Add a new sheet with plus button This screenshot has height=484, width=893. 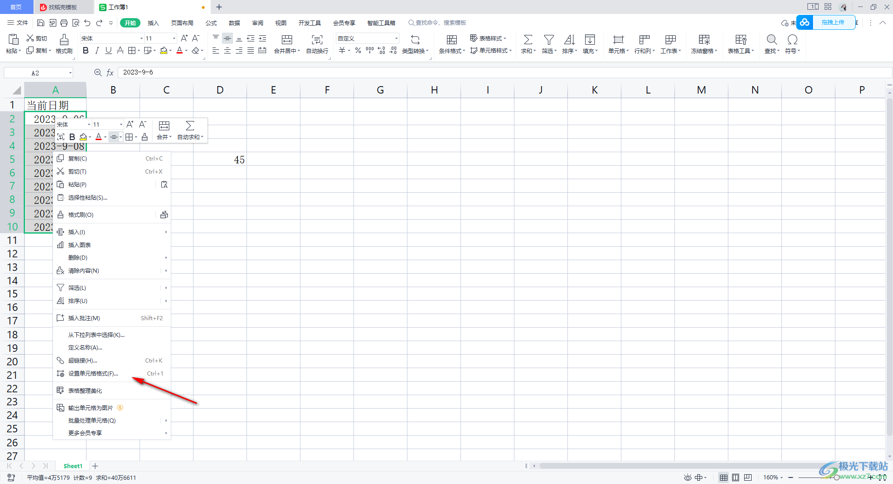tap(95, 466)
